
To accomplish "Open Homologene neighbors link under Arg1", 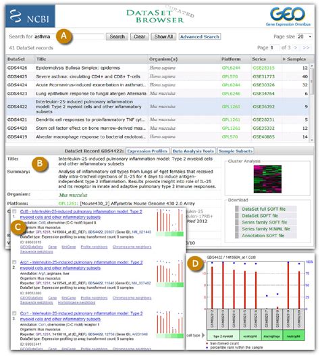I will tap(76, 303).
